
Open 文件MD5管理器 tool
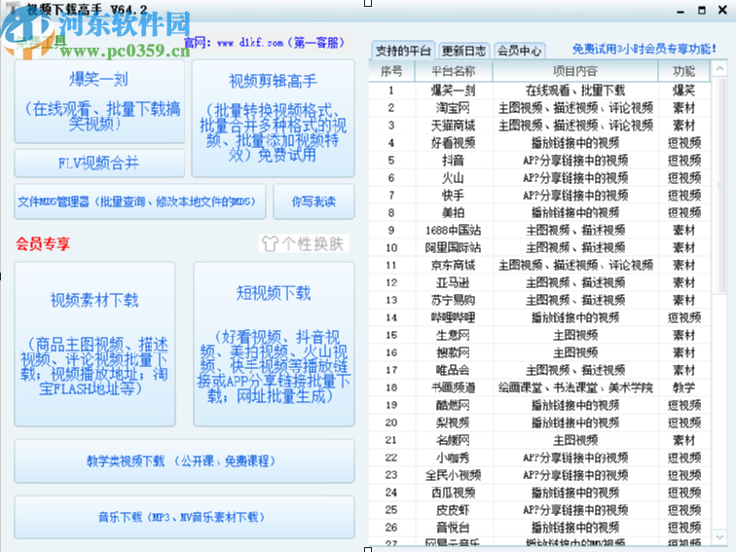tap(140, 202)
